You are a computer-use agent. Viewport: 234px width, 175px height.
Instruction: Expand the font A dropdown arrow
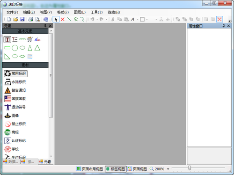(138, 19)
